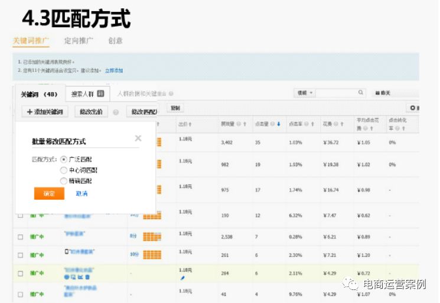Click the calendar icon beside 昨天
This screenshot has height=303, width=440.
(x=378, y=93)
